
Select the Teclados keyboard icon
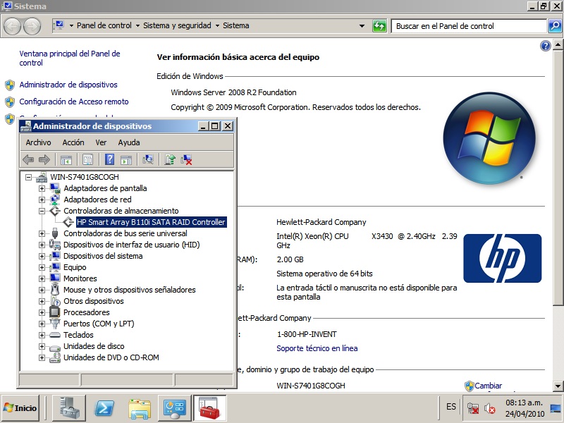point(55,335)
